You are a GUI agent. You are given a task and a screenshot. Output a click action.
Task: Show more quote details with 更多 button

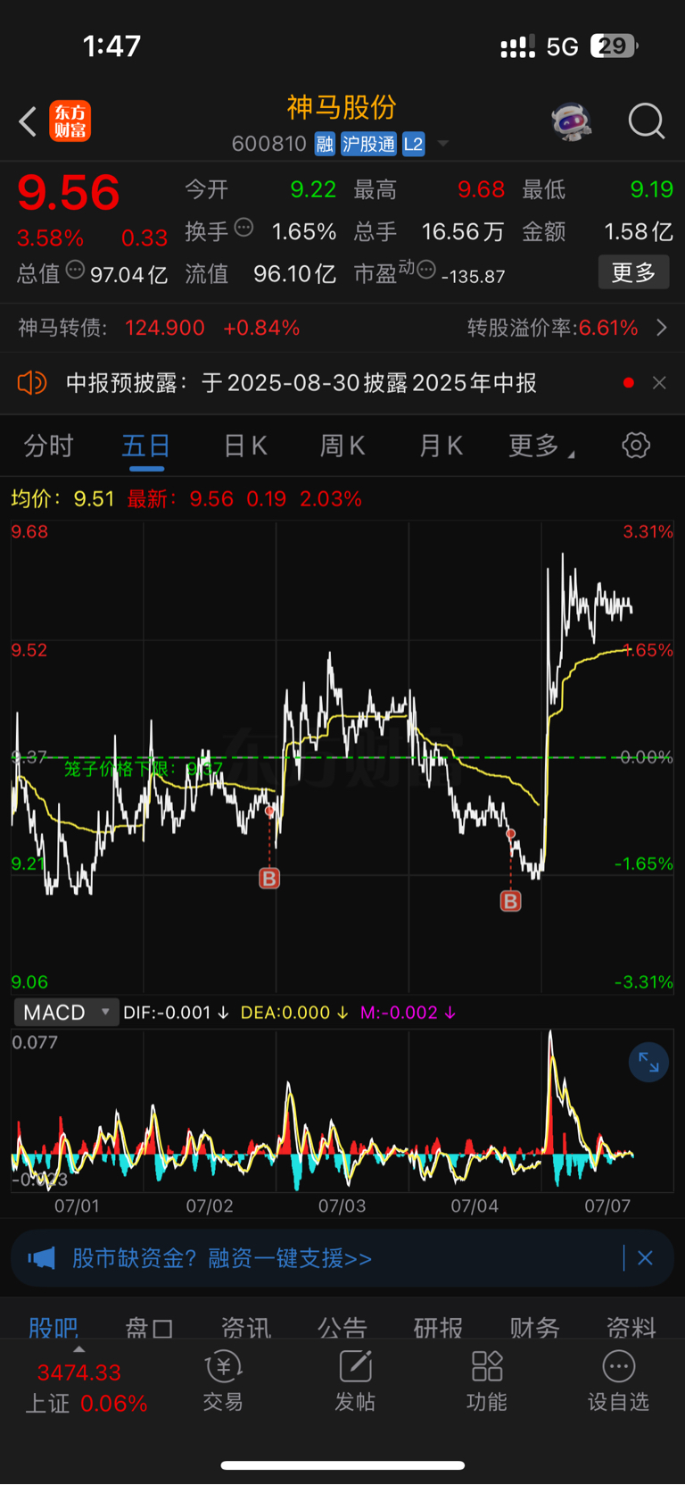coord(633,272)
